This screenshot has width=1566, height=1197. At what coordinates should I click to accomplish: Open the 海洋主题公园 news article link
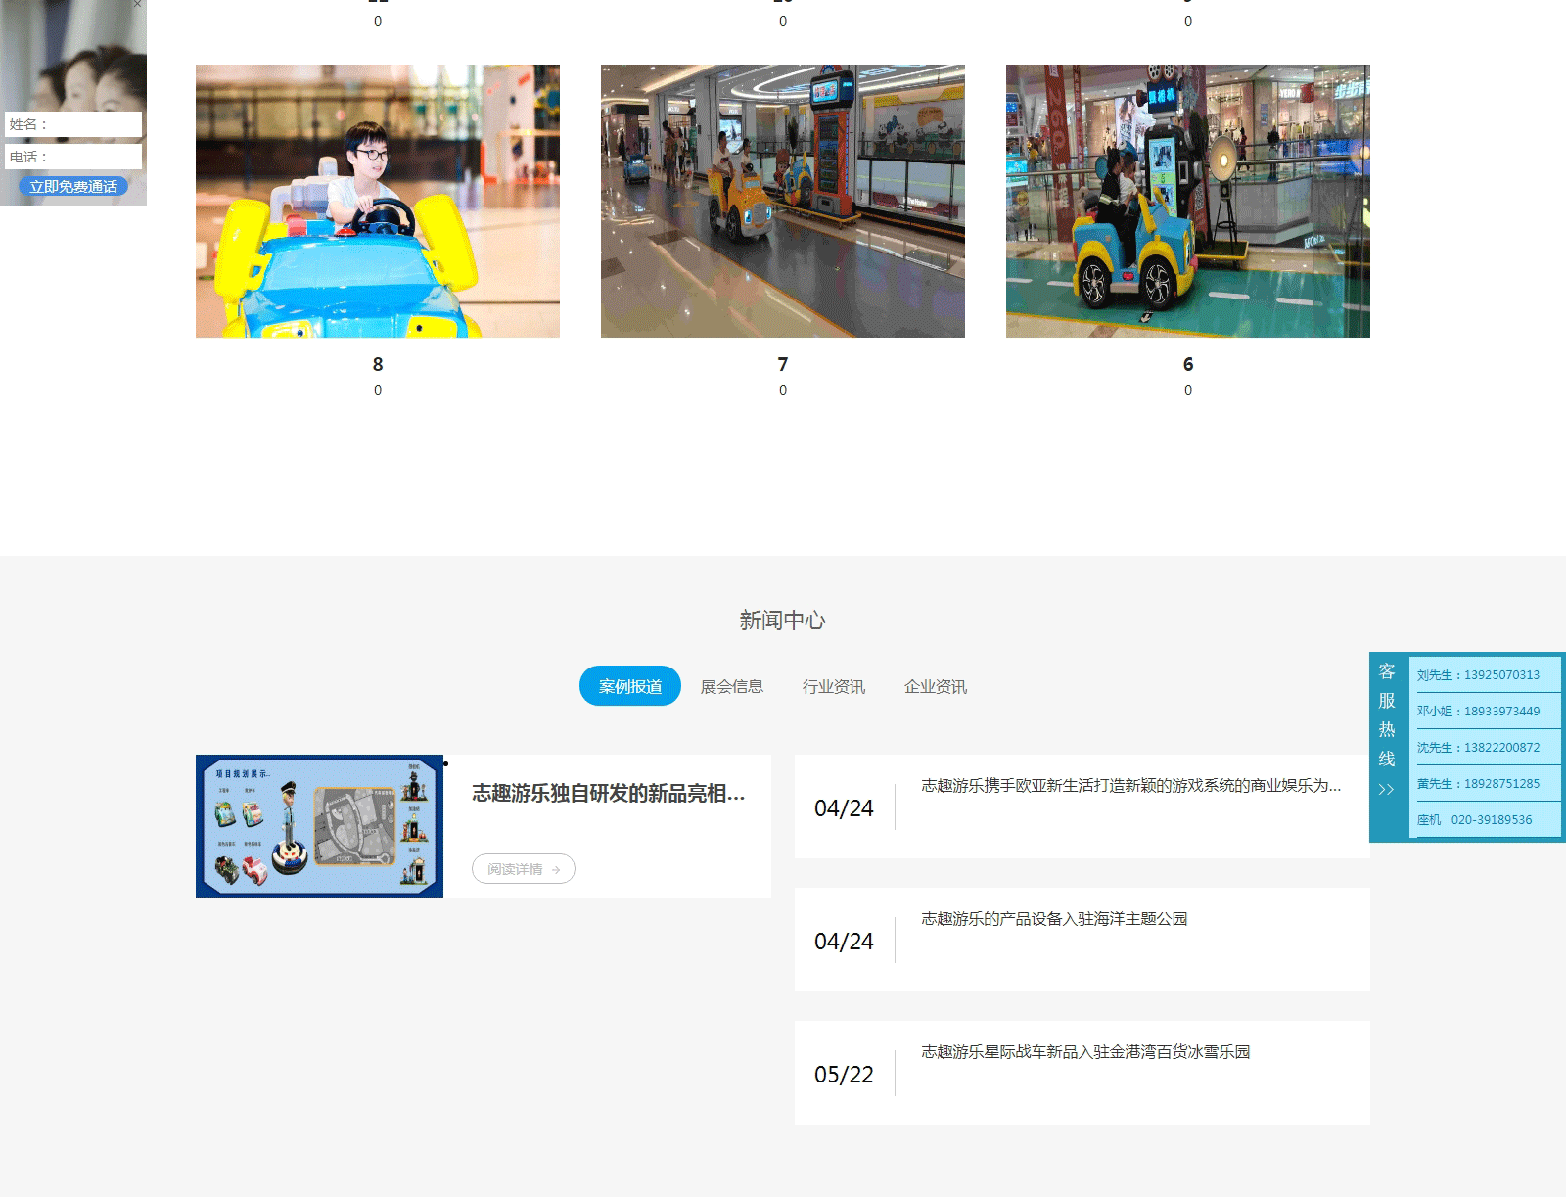point(1054,919)
